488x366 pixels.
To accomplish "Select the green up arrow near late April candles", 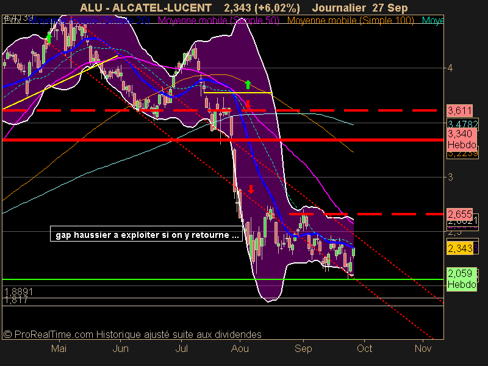I will pyautogui.click(x=49, y=38).
